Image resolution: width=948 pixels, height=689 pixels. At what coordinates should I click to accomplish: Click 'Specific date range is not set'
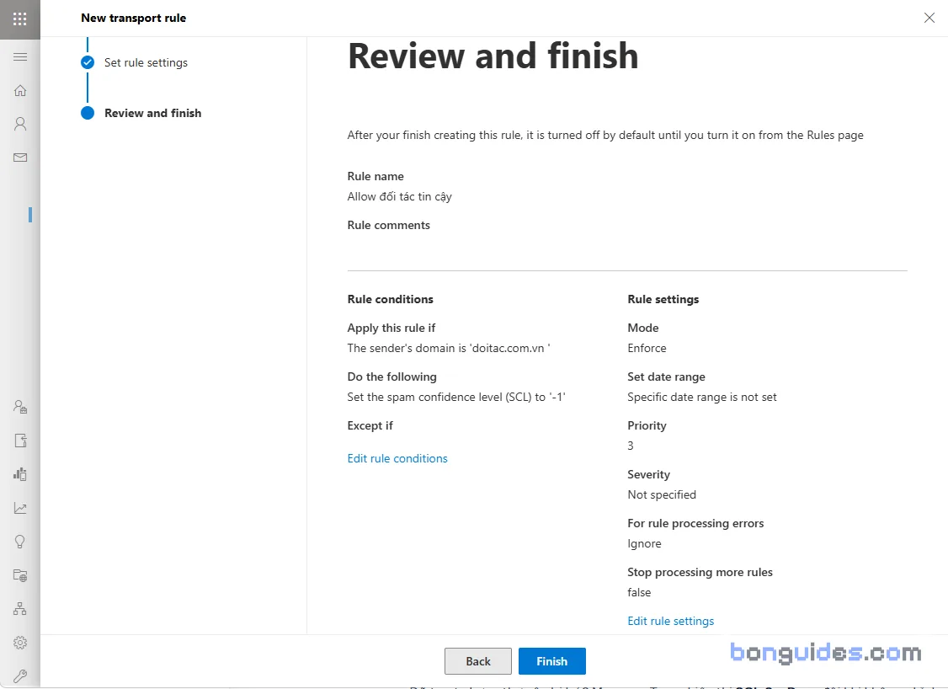(702, 398)
